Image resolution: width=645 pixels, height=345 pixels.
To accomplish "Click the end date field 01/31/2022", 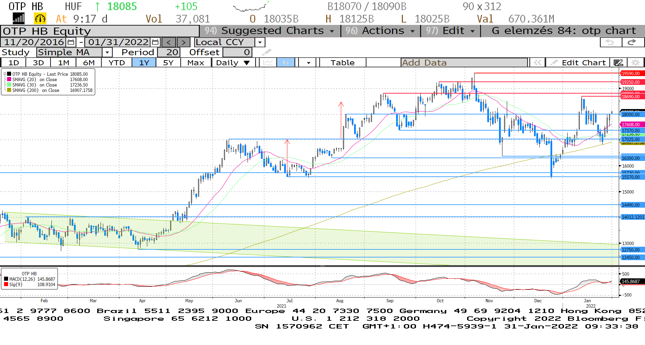I will pos(118,42).
